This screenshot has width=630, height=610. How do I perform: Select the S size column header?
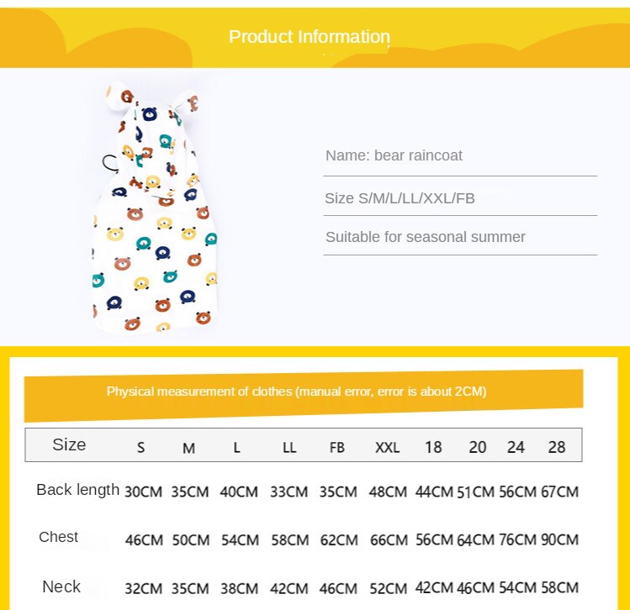click(140, 447)
